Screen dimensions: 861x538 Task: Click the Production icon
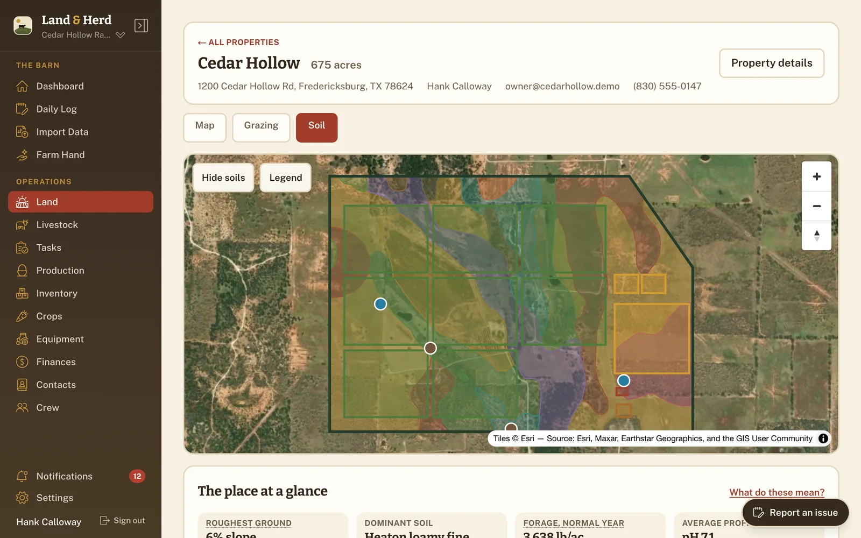point(22,271)
